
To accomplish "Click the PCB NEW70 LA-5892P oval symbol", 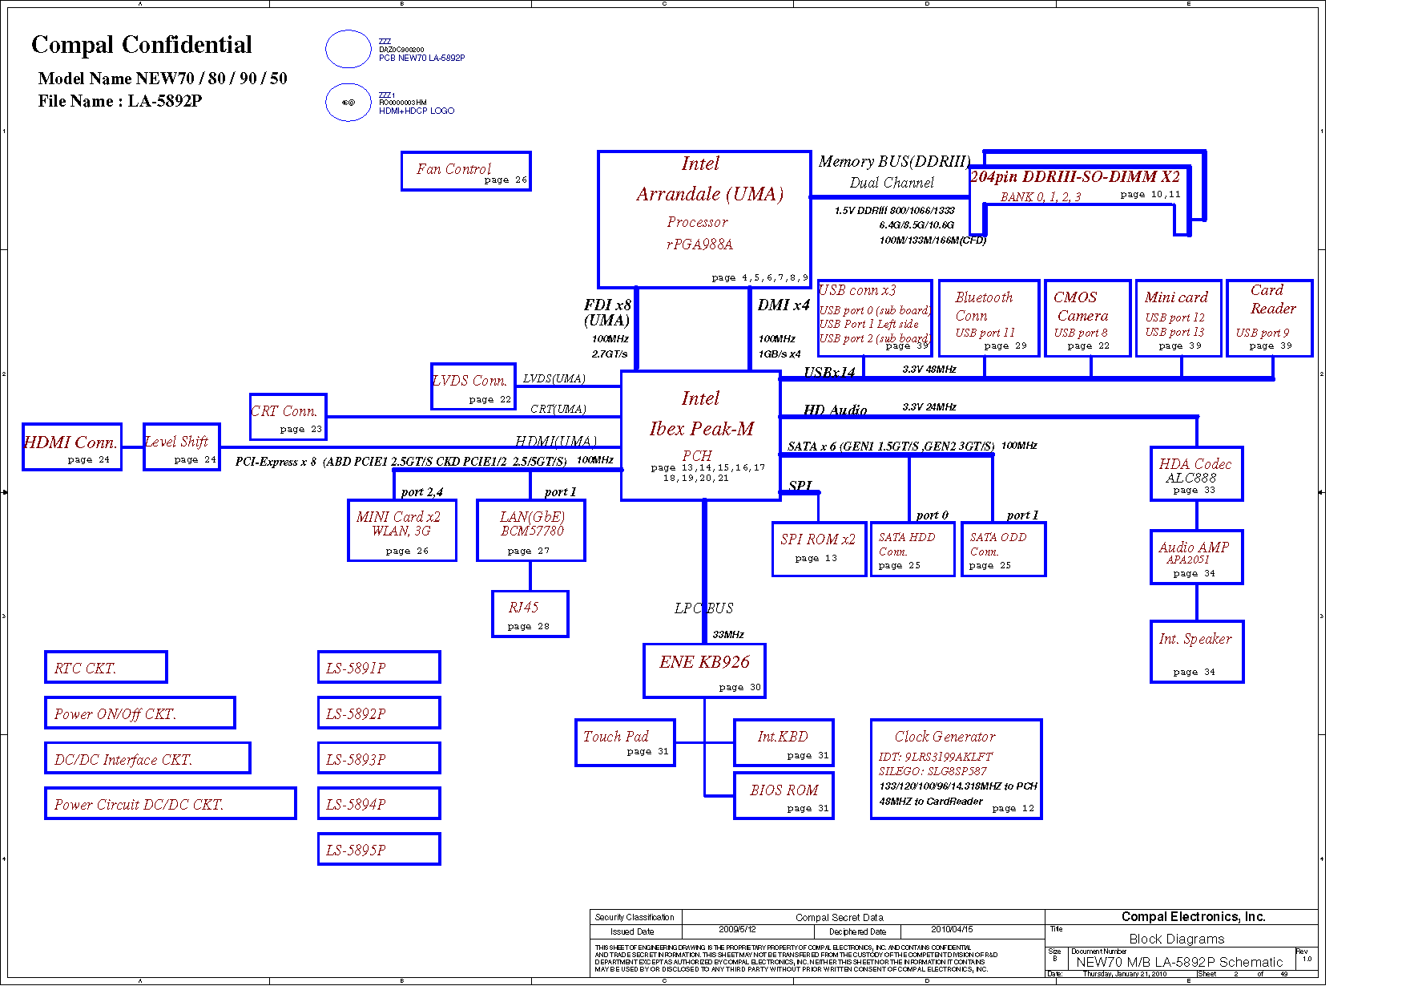I will [348, 49].
